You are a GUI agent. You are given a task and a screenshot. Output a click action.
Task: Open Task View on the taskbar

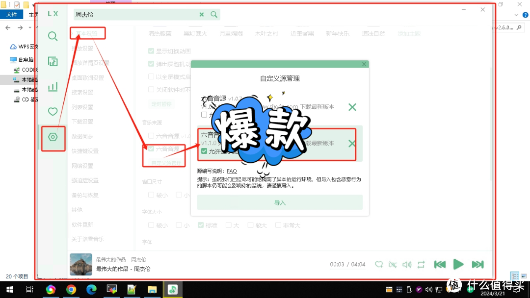tap(30, 290)
